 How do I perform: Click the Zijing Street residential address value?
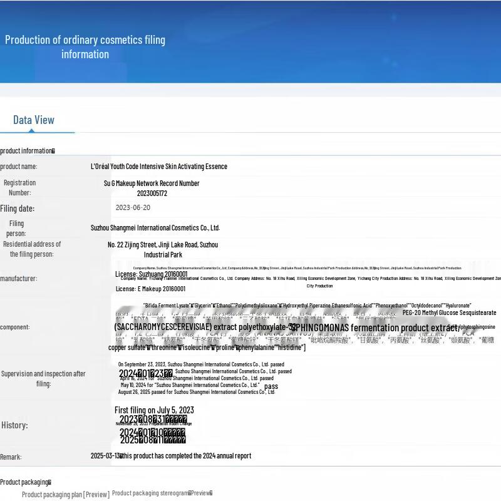tap(163, 245)
